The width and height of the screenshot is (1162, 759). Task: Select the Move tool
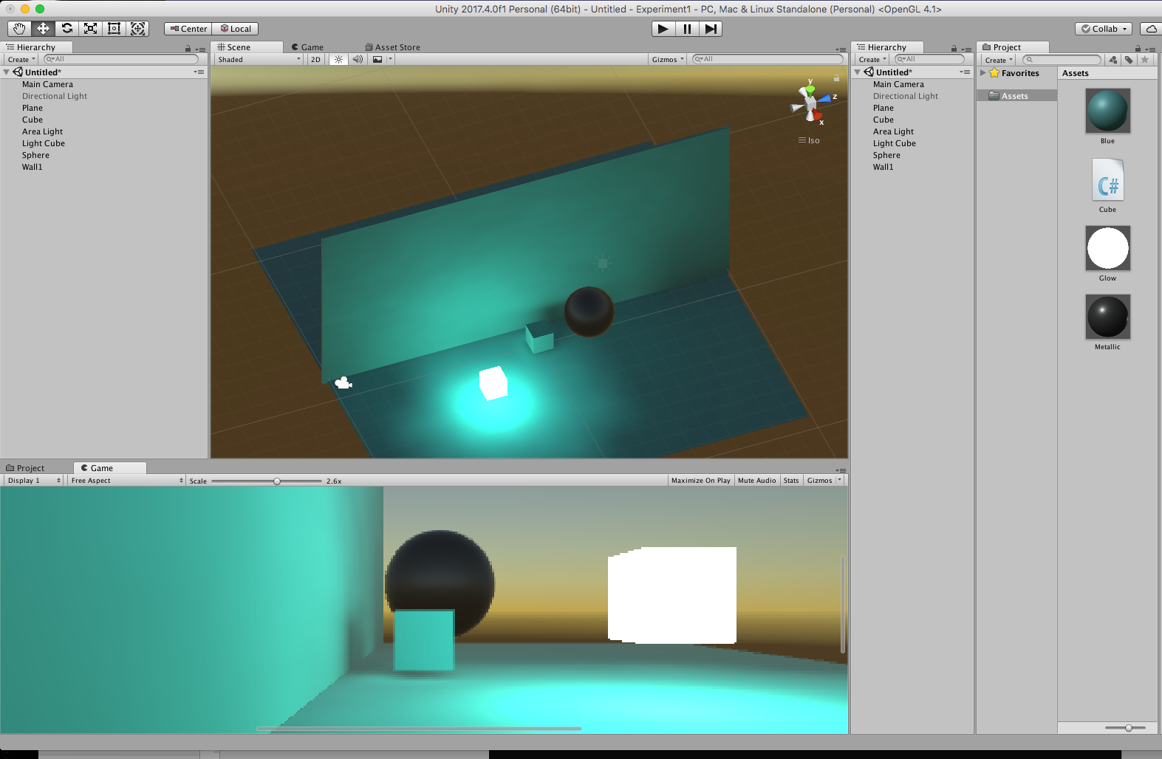pyautogui.click(x=43, y=29)
